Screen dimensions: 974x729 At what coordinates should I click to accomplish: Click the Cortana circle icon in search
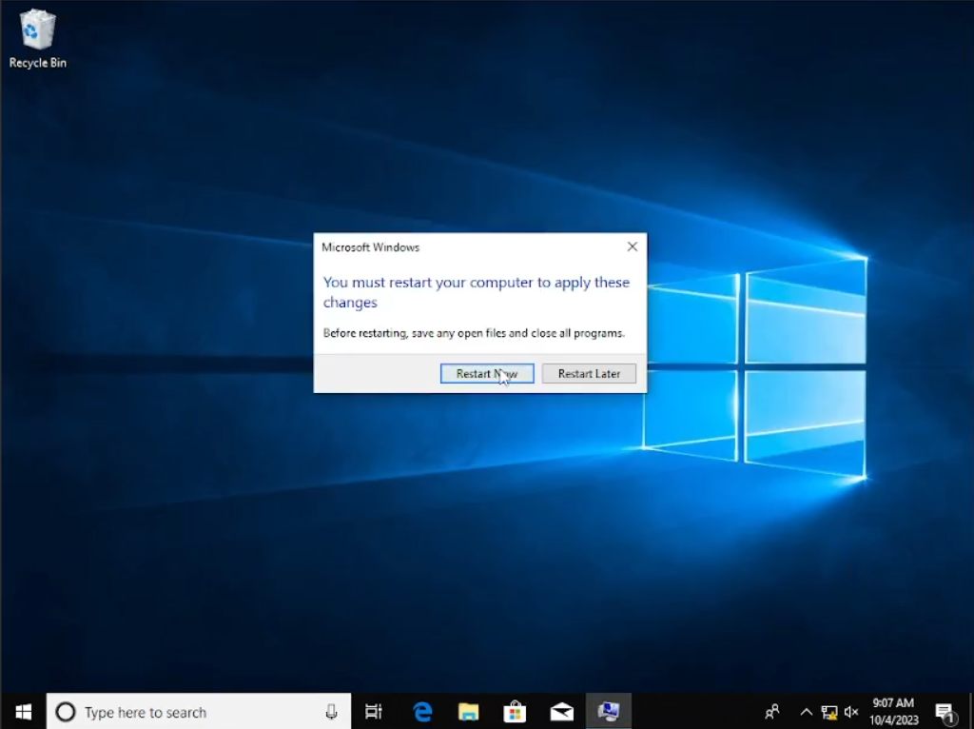pyautogui.click(x=66, y=712)
